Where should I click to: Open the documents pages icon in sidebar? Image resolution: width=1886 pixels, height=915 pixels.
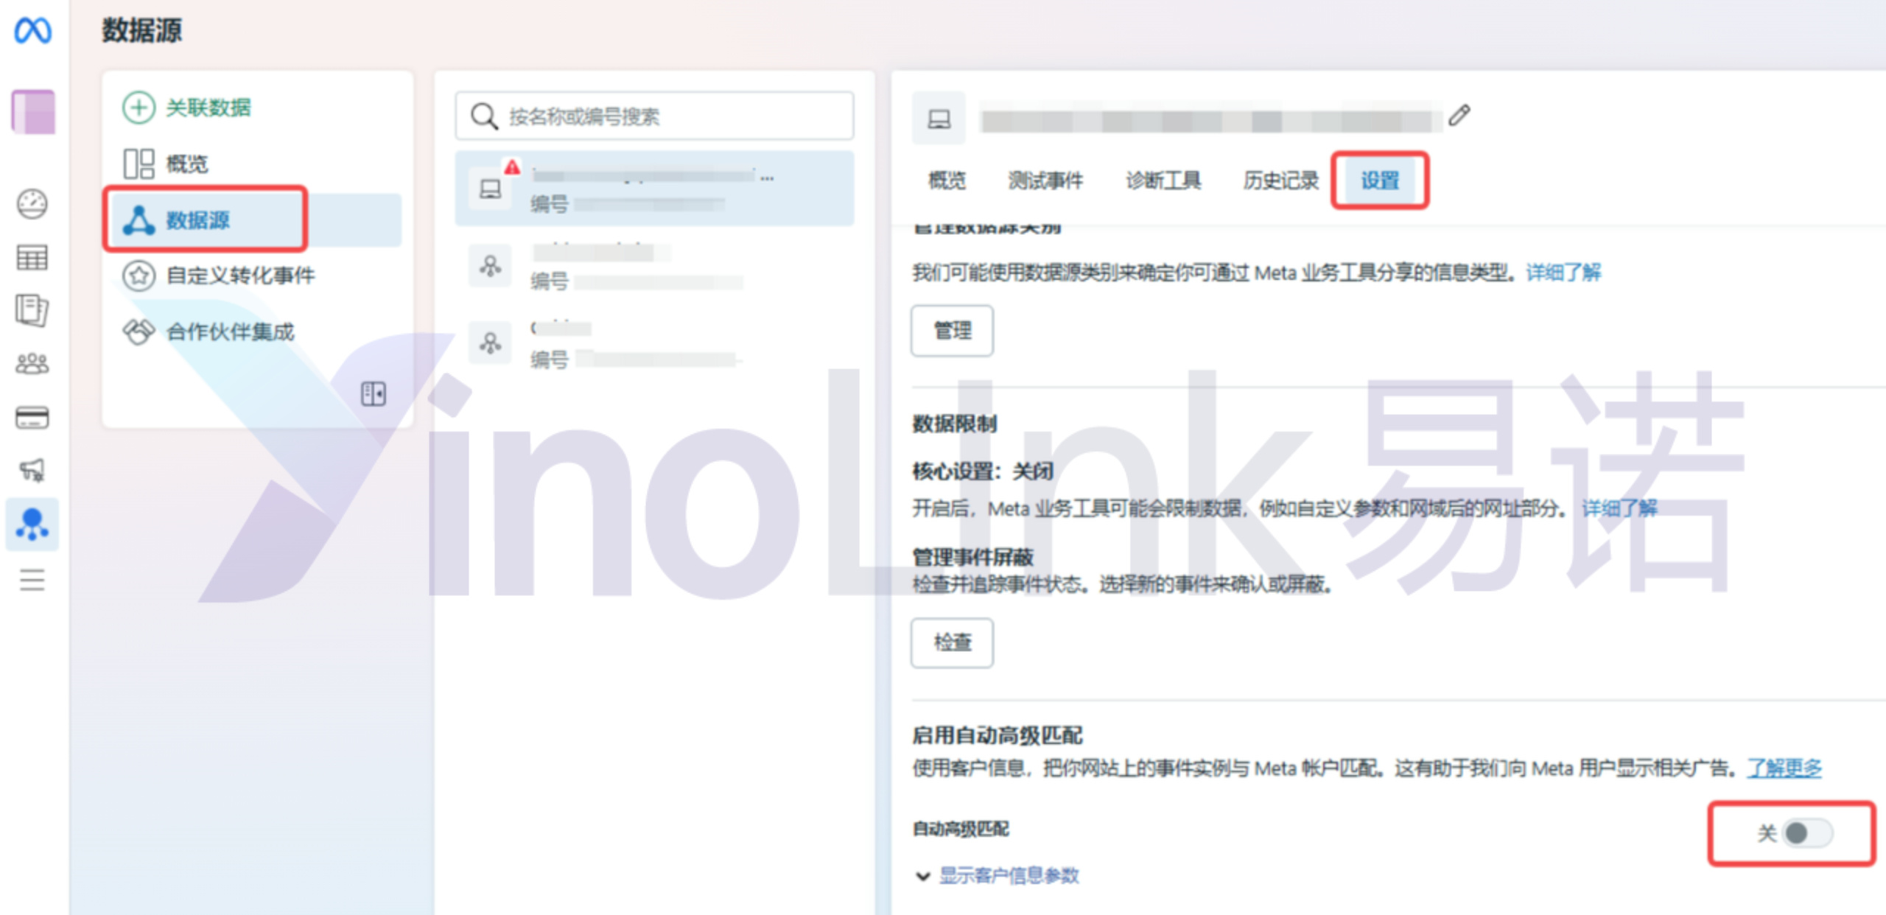[x=32, y=310]
